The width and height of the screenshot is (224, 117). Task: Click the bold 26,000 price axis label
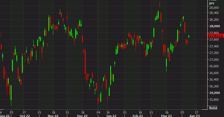(x=215, y=93)
